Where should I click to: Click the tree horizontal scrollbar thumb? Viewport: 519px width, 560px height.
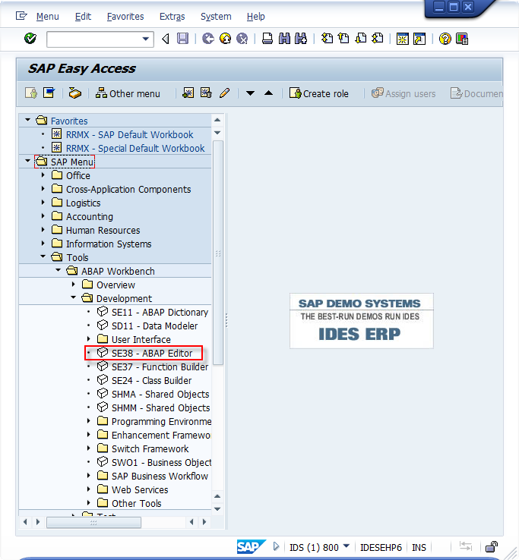[93, 522]
